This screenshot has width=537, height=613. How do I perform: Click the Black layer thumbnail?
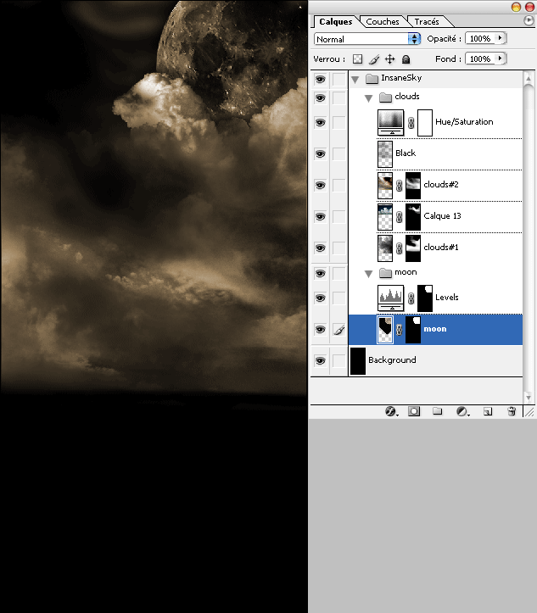(x=385, y=154)
